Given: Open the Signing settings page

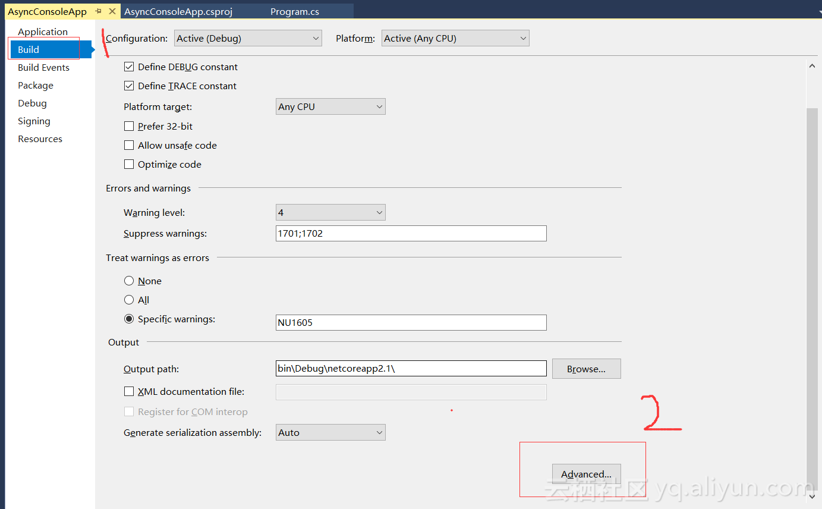Looking at the screenshot, I should coord(34,121).
